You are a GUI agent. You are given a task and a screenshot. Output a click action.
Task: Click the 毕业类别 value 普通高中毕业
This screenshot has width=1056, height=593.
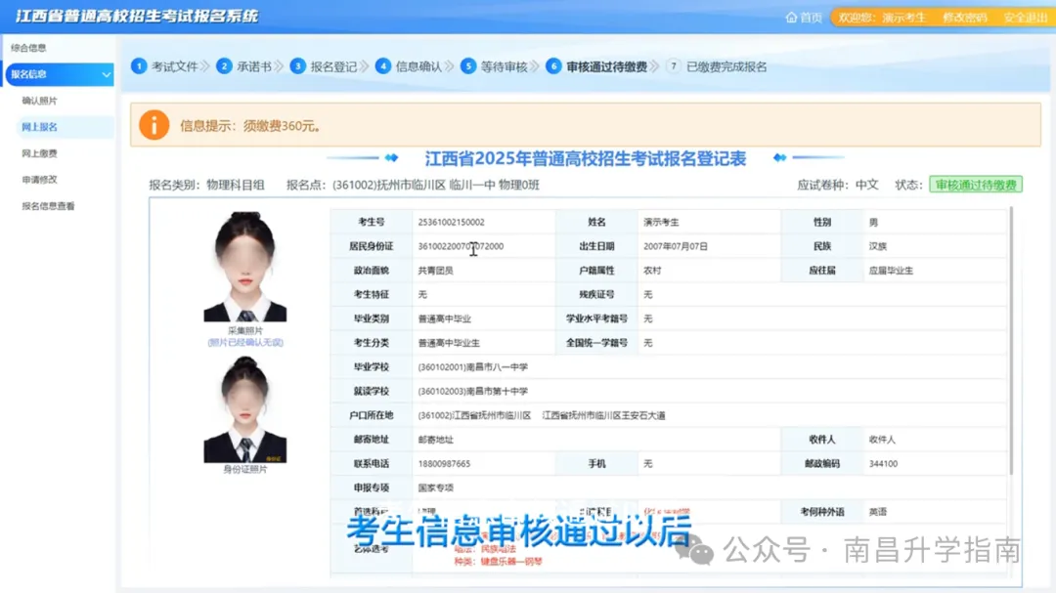pyautogui.click(x=445, y=319)
